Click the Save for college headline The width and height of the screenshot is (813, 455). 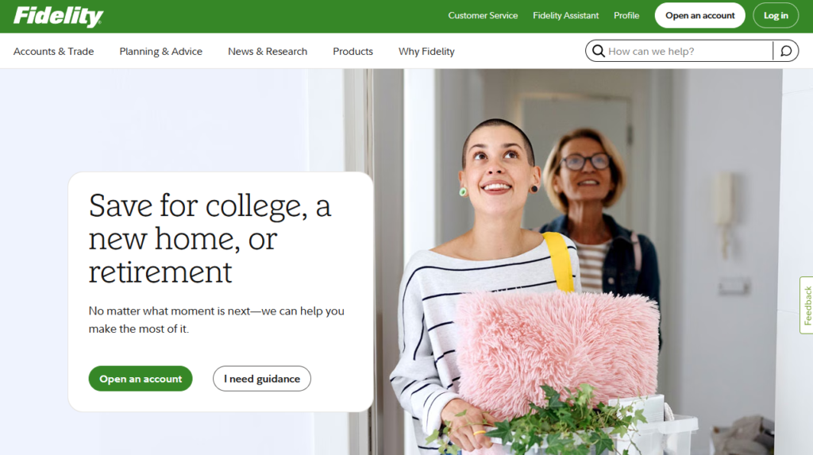click(x=210, y=239)
